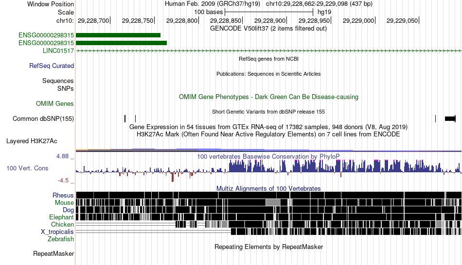Viewport: 462px width, 265px height.
Task: Open Publications: Sequences in Scientific Articles title
Action: [x=268, y=74]
